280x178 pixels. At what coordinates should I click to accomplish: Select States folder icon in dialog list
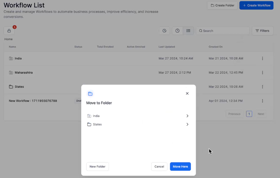tap(89, 124)
